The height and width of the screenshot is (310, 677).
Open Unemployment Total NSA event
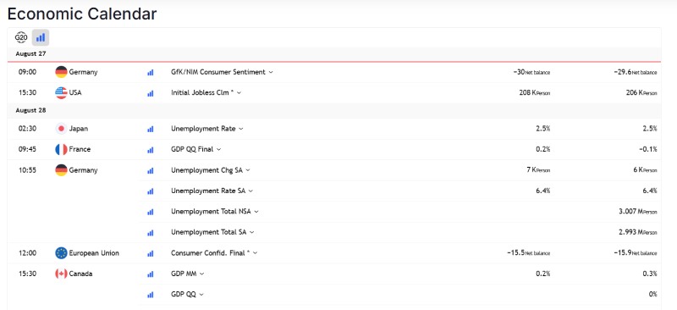211,212
